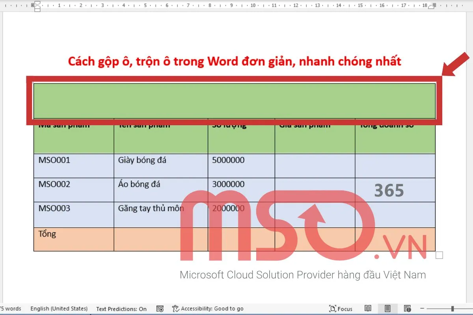Switch to Web Layout view
This screenshot has height=315, width=473.
pyautogui.click(x=406, y=309)
